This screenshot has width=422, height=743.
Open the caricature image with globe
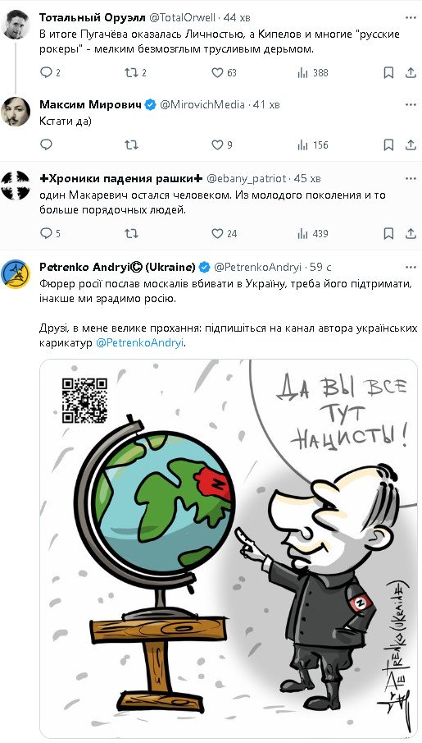coord(229,548)
